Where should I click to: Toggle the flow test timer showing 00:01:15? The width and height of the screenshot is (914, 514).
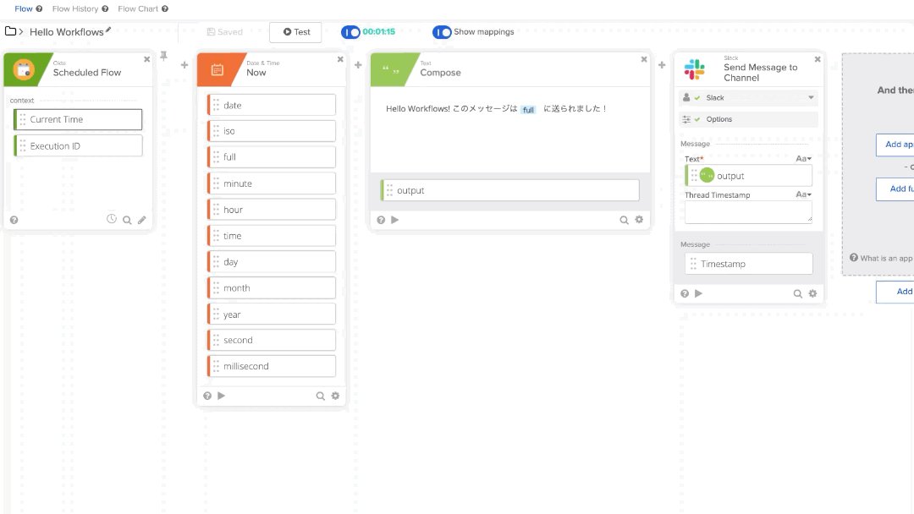351,31
